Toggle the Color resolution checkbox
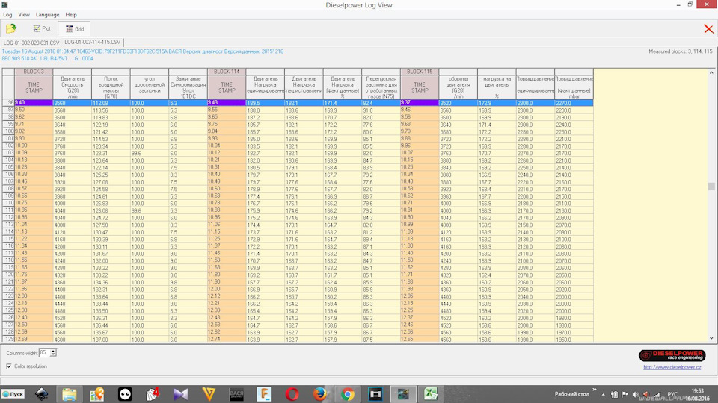The width and height of the screenshot is (718, 403). pos(9,366)
